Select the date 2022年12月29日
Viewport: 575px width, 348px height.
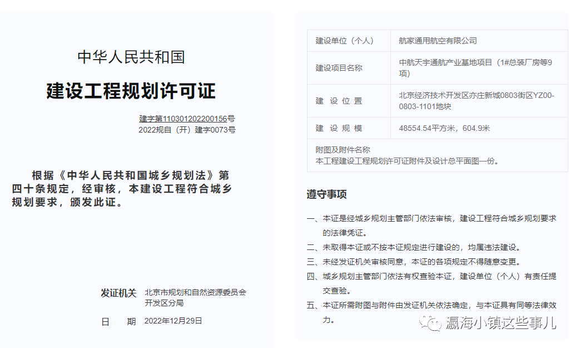pyautogui.click(x=173, y=321)
